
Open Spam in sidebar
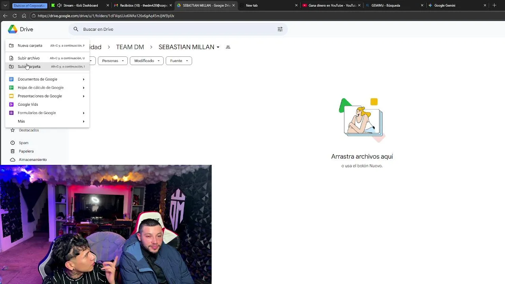coord(24,143)
